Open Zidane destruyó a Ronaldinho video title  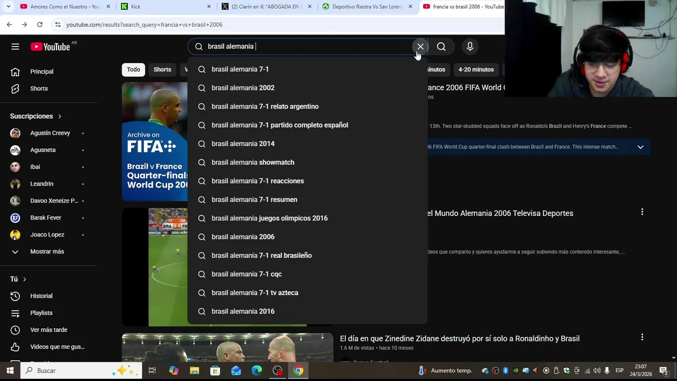(x=460, y=339)
